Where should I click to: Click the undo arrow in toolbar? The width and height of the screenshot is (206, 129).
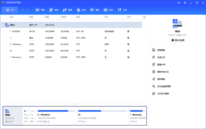click(x=23, y=10)
